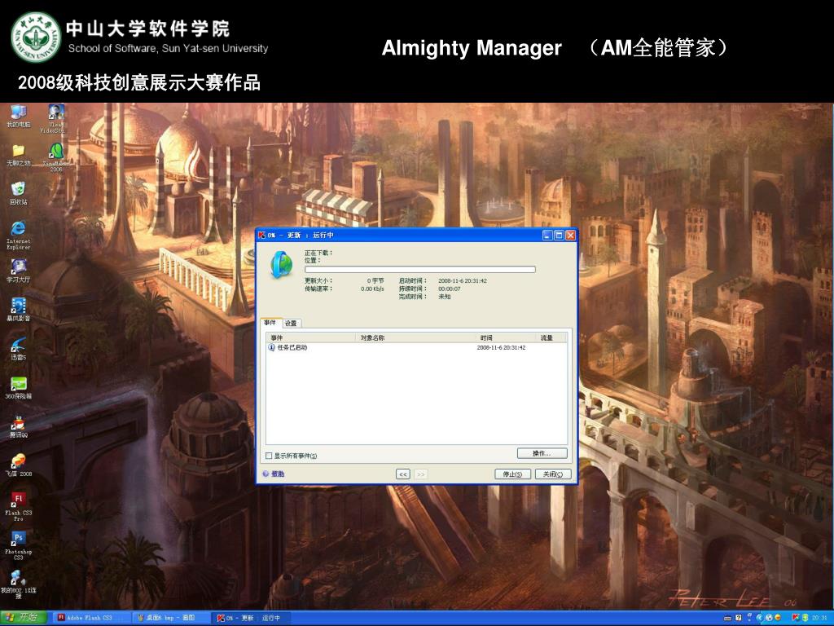Viewport: 834px width, 626px height.
Task: Close the update dialog via X
Action: 571,235
